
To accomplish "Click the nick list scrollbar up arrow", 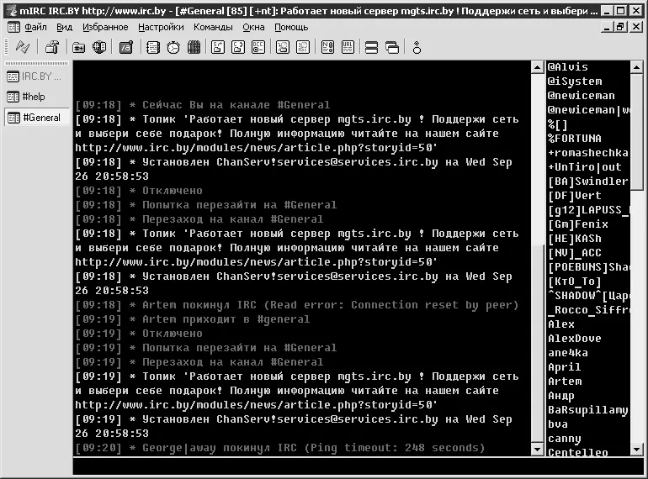I will [636, 67].
